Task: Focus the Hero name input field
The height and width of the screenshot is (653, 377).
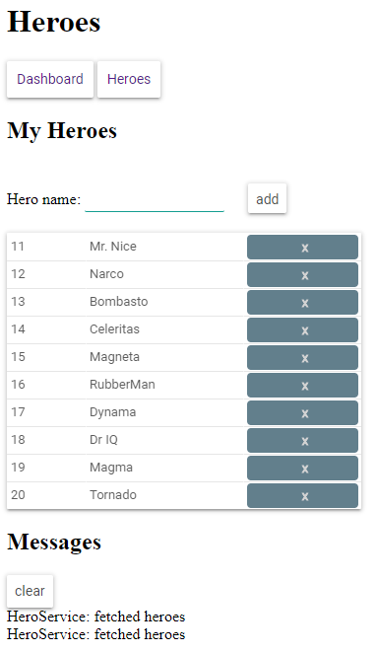Action: coord(155,199)
